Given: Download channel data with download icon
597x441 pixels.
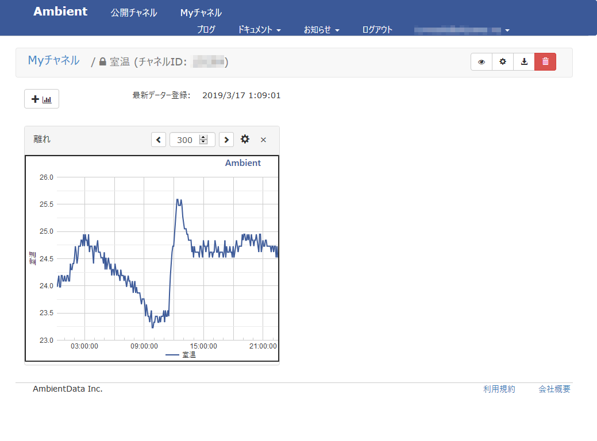Looking at the screenshot, I should coord(524,61).
